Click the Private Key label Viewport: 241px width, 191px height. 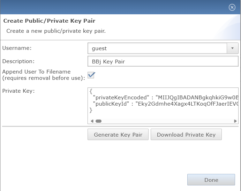[18, 91]
